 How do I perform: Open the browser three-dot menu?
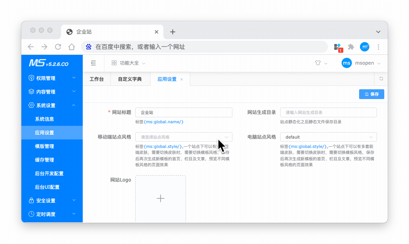[x=378, y=47]
